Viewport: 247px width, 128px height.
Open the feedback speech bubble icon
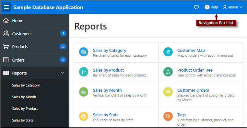(x=196, y=7)
